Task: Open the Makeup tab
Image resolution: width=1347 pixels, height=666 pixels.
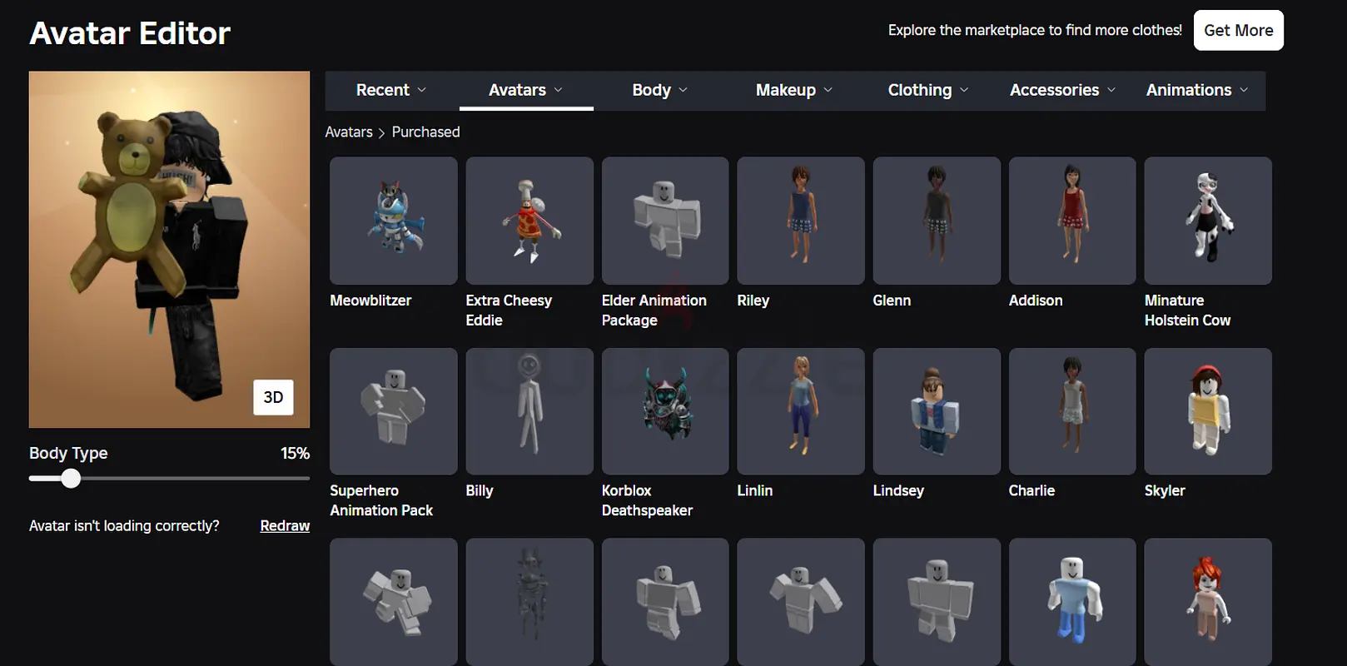Action: pyautogui.click(x=793, y=90)
